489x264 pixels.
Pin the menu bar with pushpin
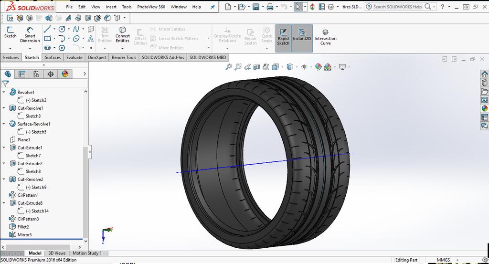coord(213,7)
